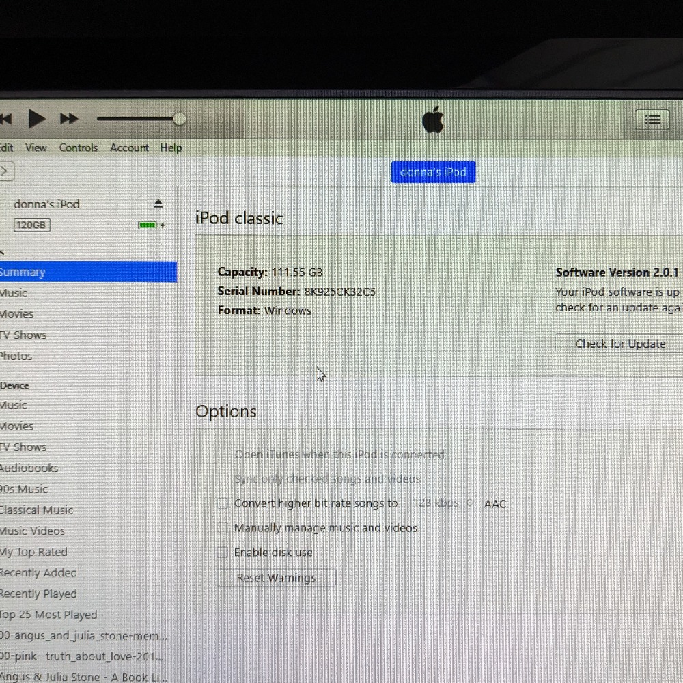
Task: Click the Serial Number label
Action: point(259,291)
